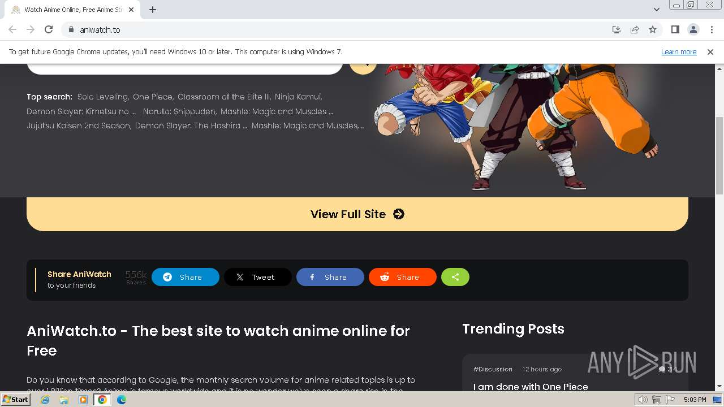Click the anime search input field

[184, 68]
